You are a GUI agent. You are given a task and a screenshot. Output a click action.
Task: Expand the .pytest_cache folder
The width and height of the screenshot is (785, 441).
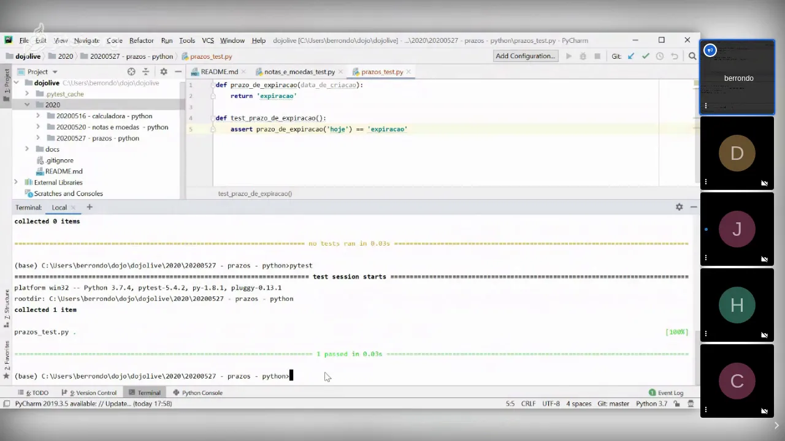pyautogui.click(x=27, y=94)
